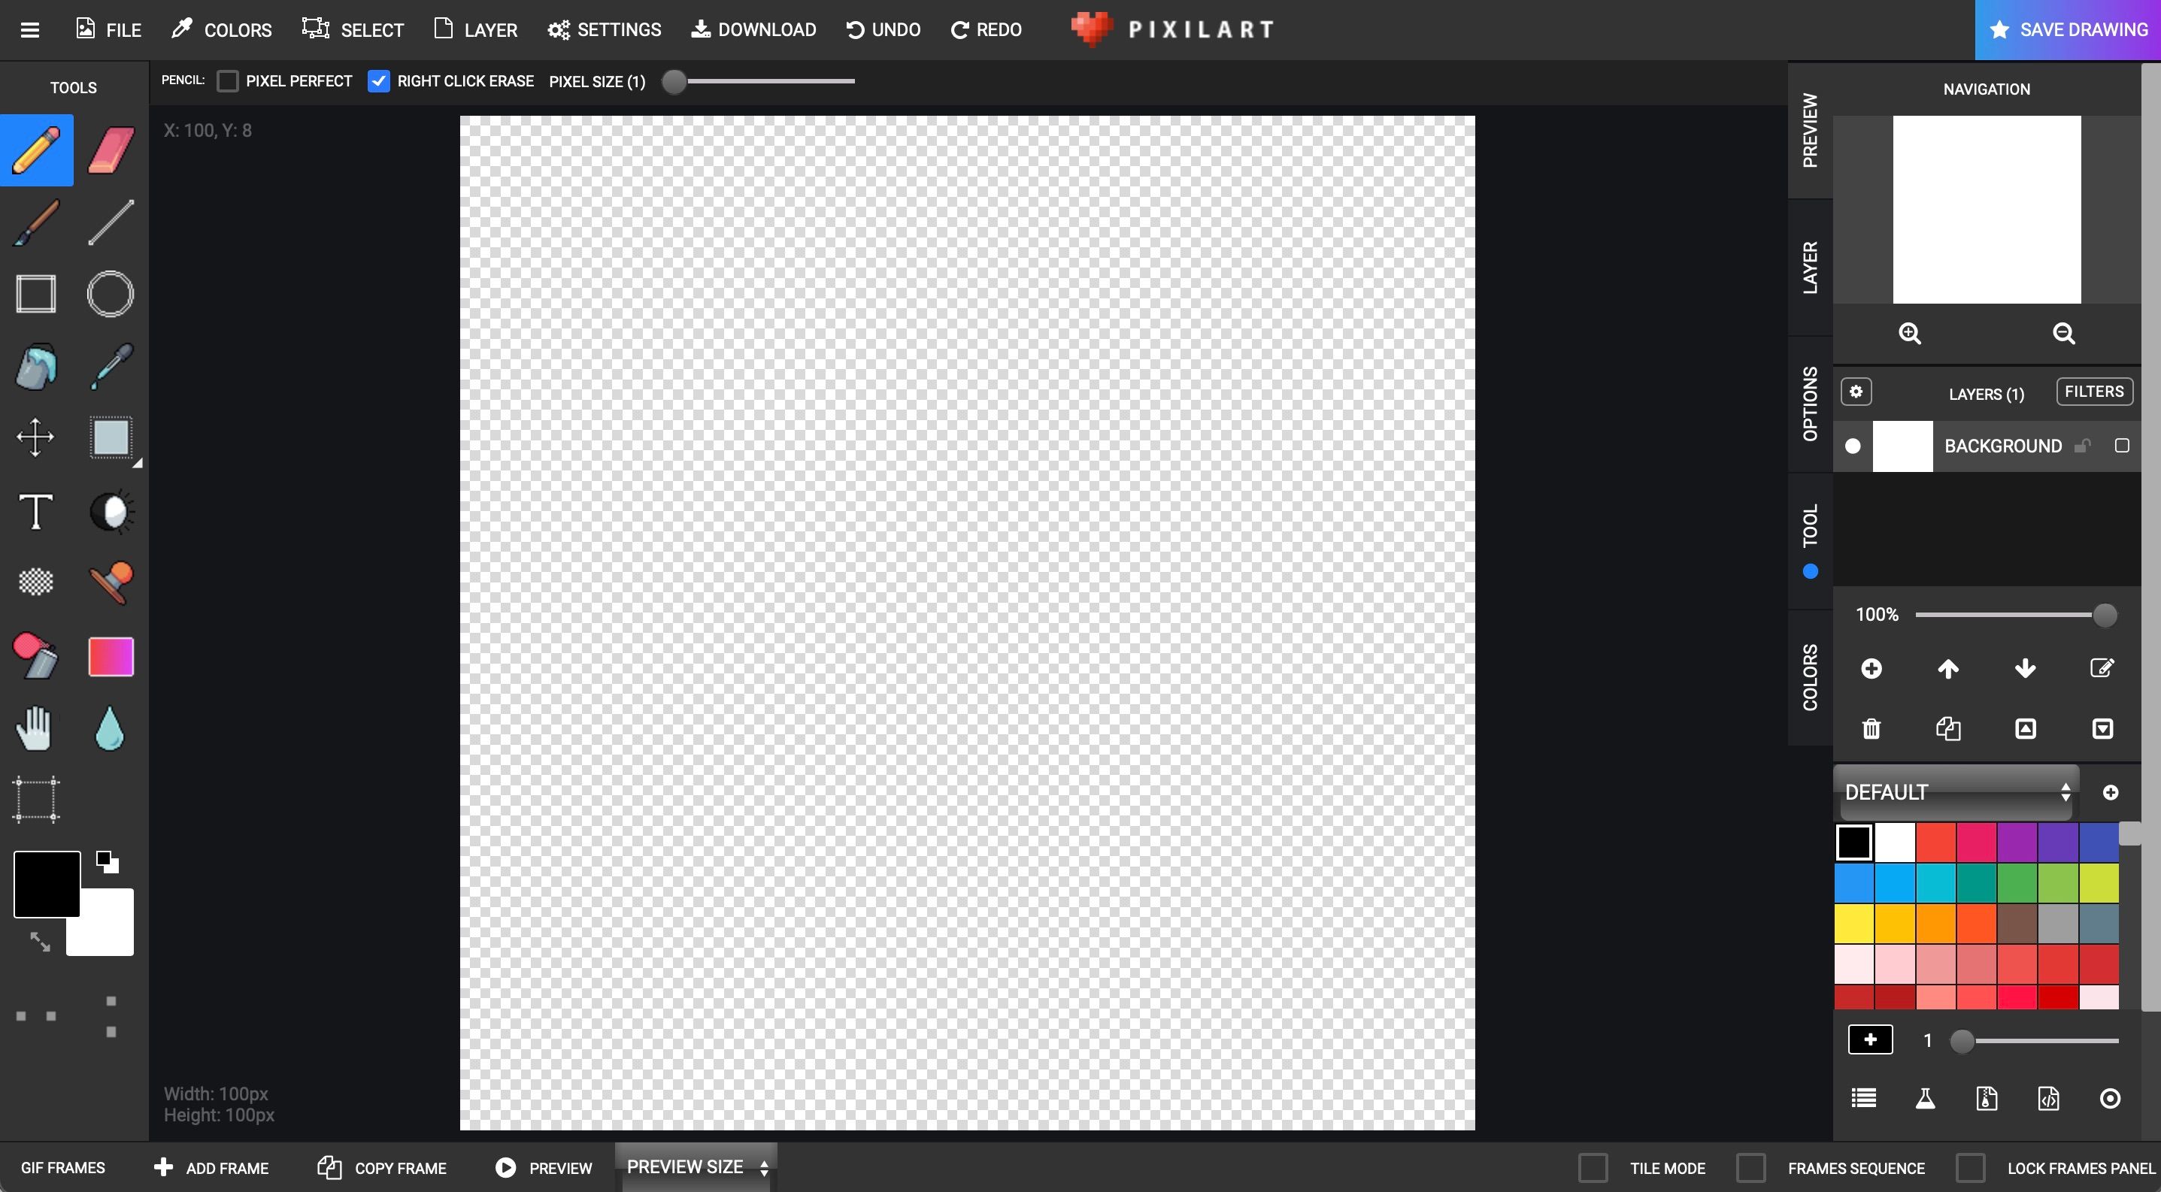Viewport: 2161px width, 1192px height.
Task: Select the Spray Paint tool
Action: pyautogui.click(x=37, y=655)
